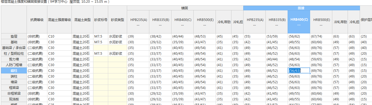Select the 垫层 row header

point(14,36)
